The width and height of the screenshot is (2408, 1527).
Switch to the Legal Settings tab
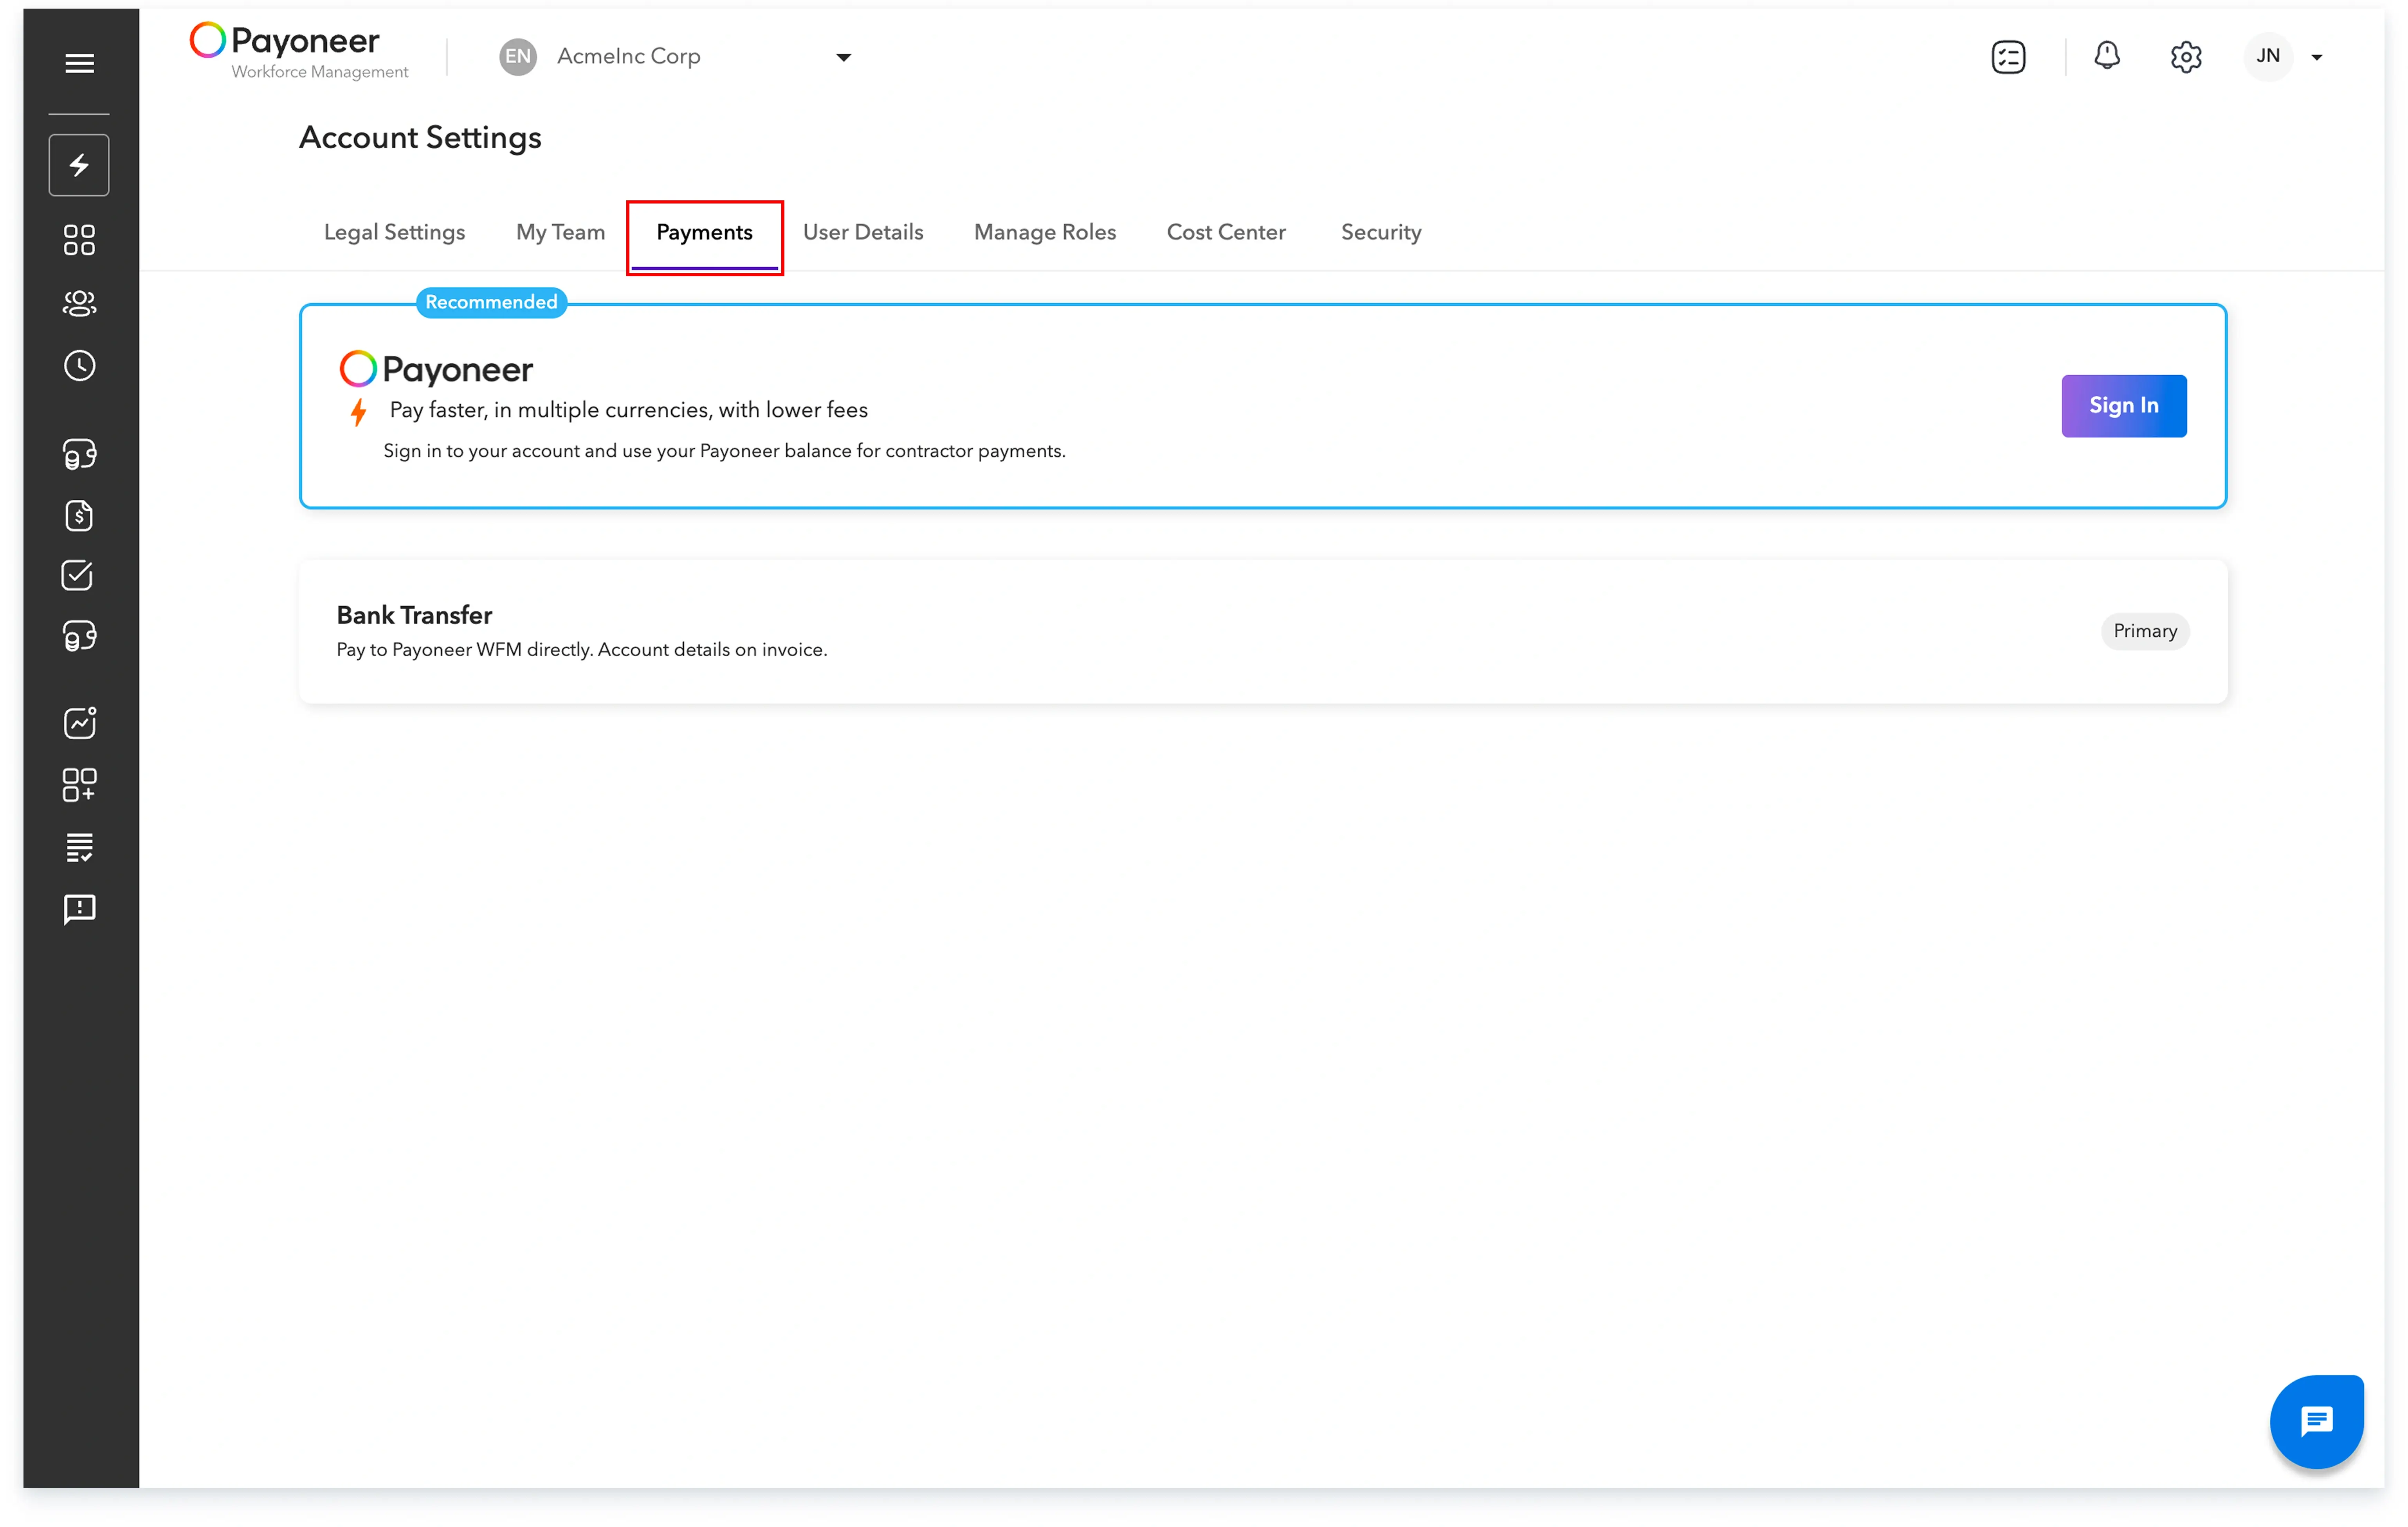(394, 232)
